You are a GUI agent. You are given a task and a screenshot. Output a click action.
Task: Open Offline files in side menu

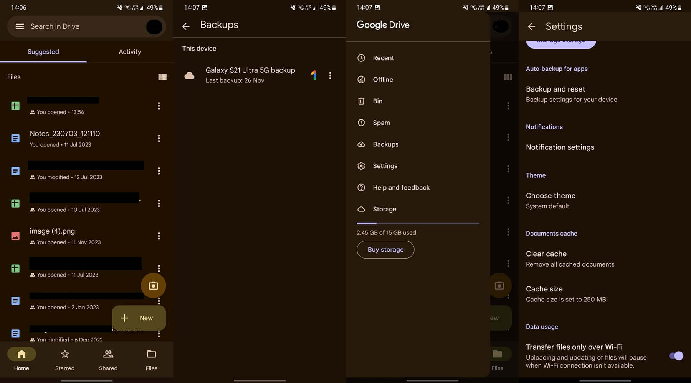(x=418, y=79)
